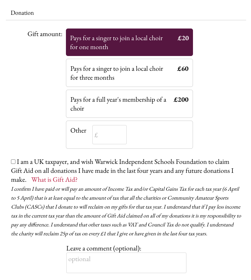Click the italic Gift Aid declaration paragraph
The width and height of the screenshot is (251, 280).
(126, 211)
